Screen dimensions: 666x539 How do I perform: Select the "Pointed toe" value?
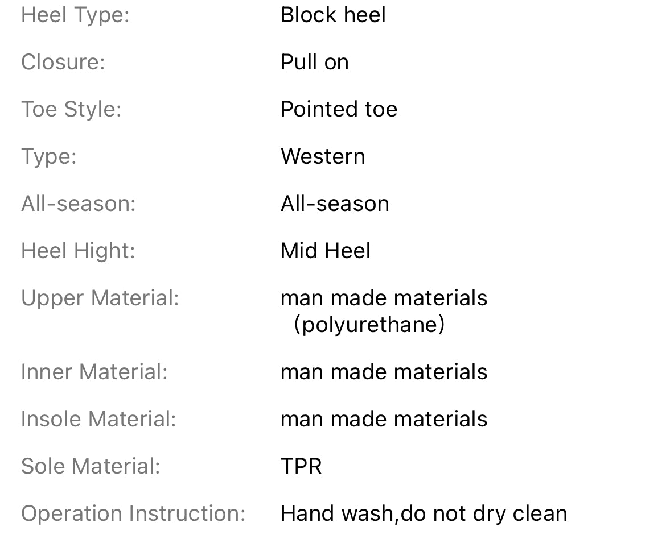click(339, 109)
